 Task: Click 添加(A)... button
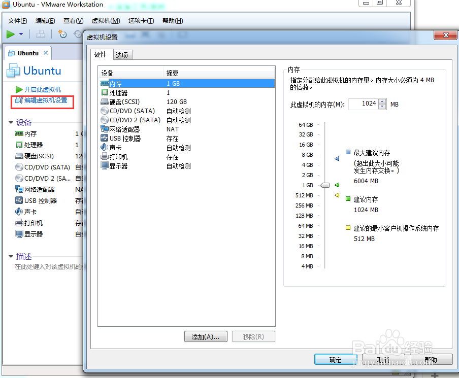[206, 337]
